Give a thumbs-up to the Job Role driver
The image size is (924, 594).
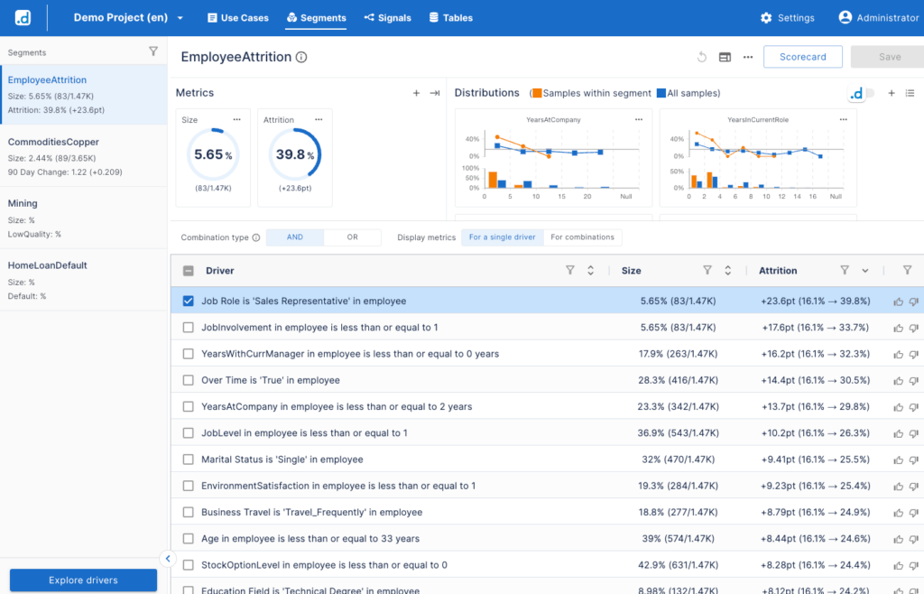click(896, 302)
